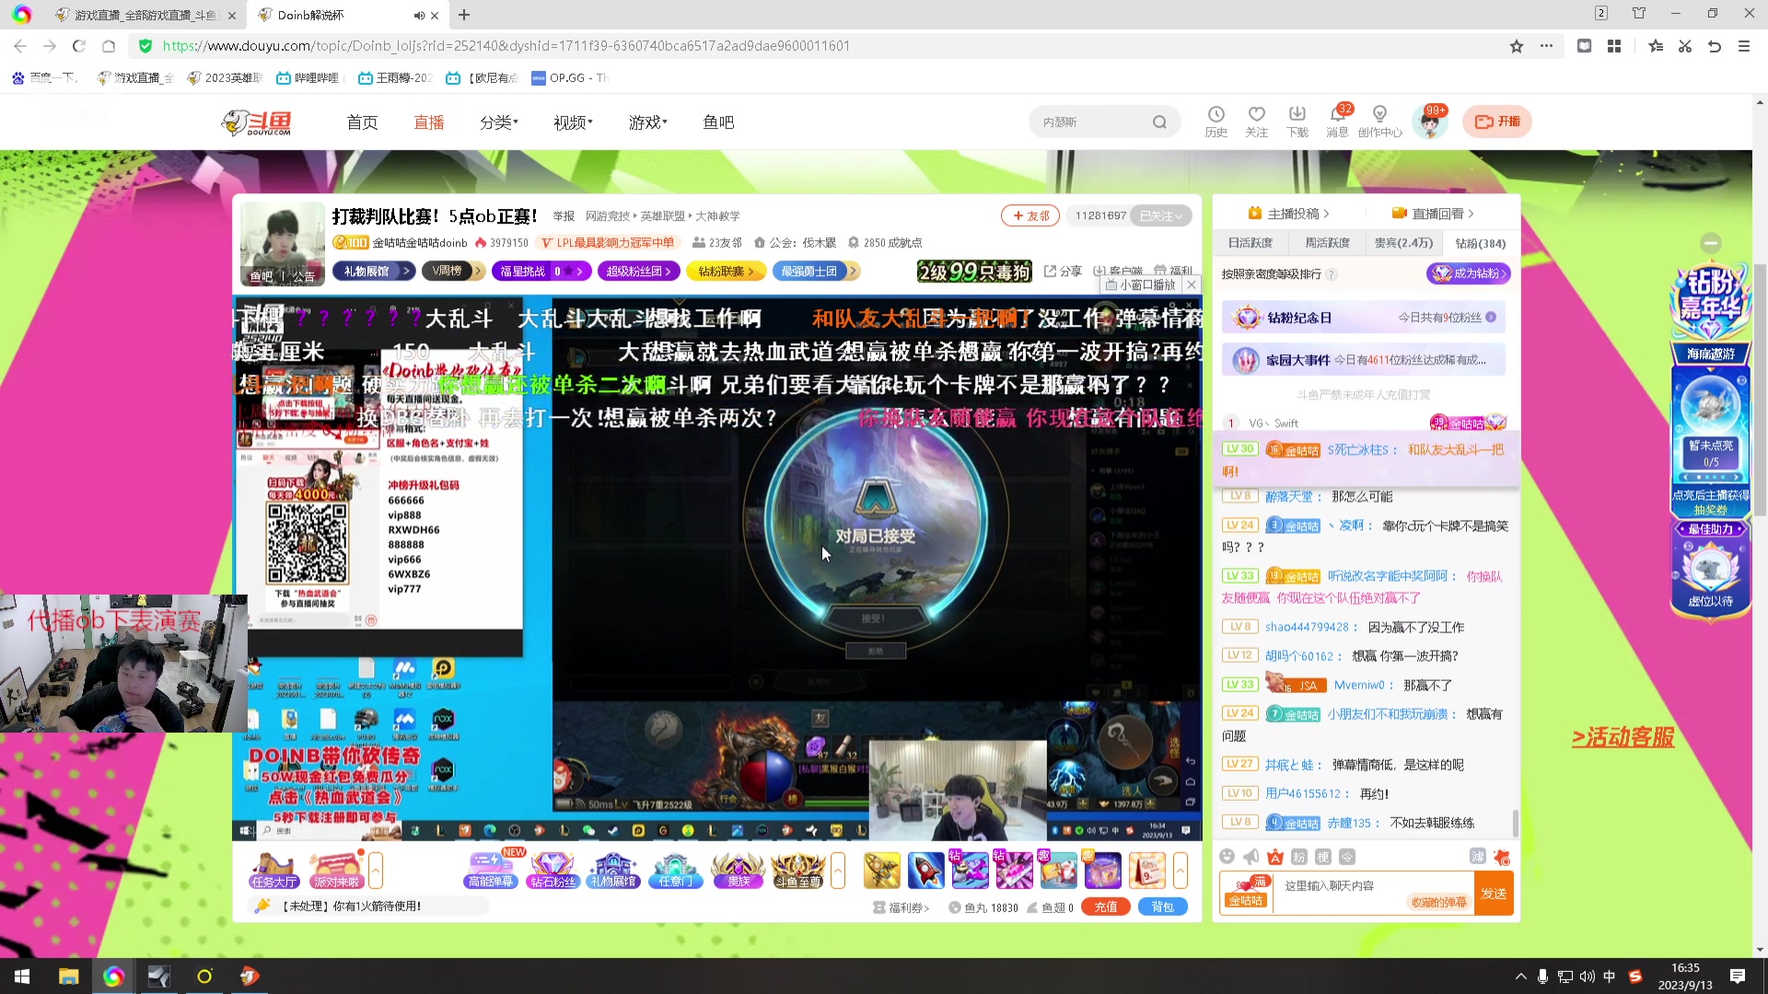Viewport: 1768px width, 994px height.
Task: Open 关注 followed streamers
Action: [1256, 121]
